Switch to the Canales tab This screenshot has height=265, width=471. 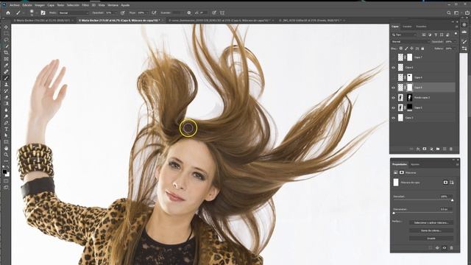click(407, 26)
